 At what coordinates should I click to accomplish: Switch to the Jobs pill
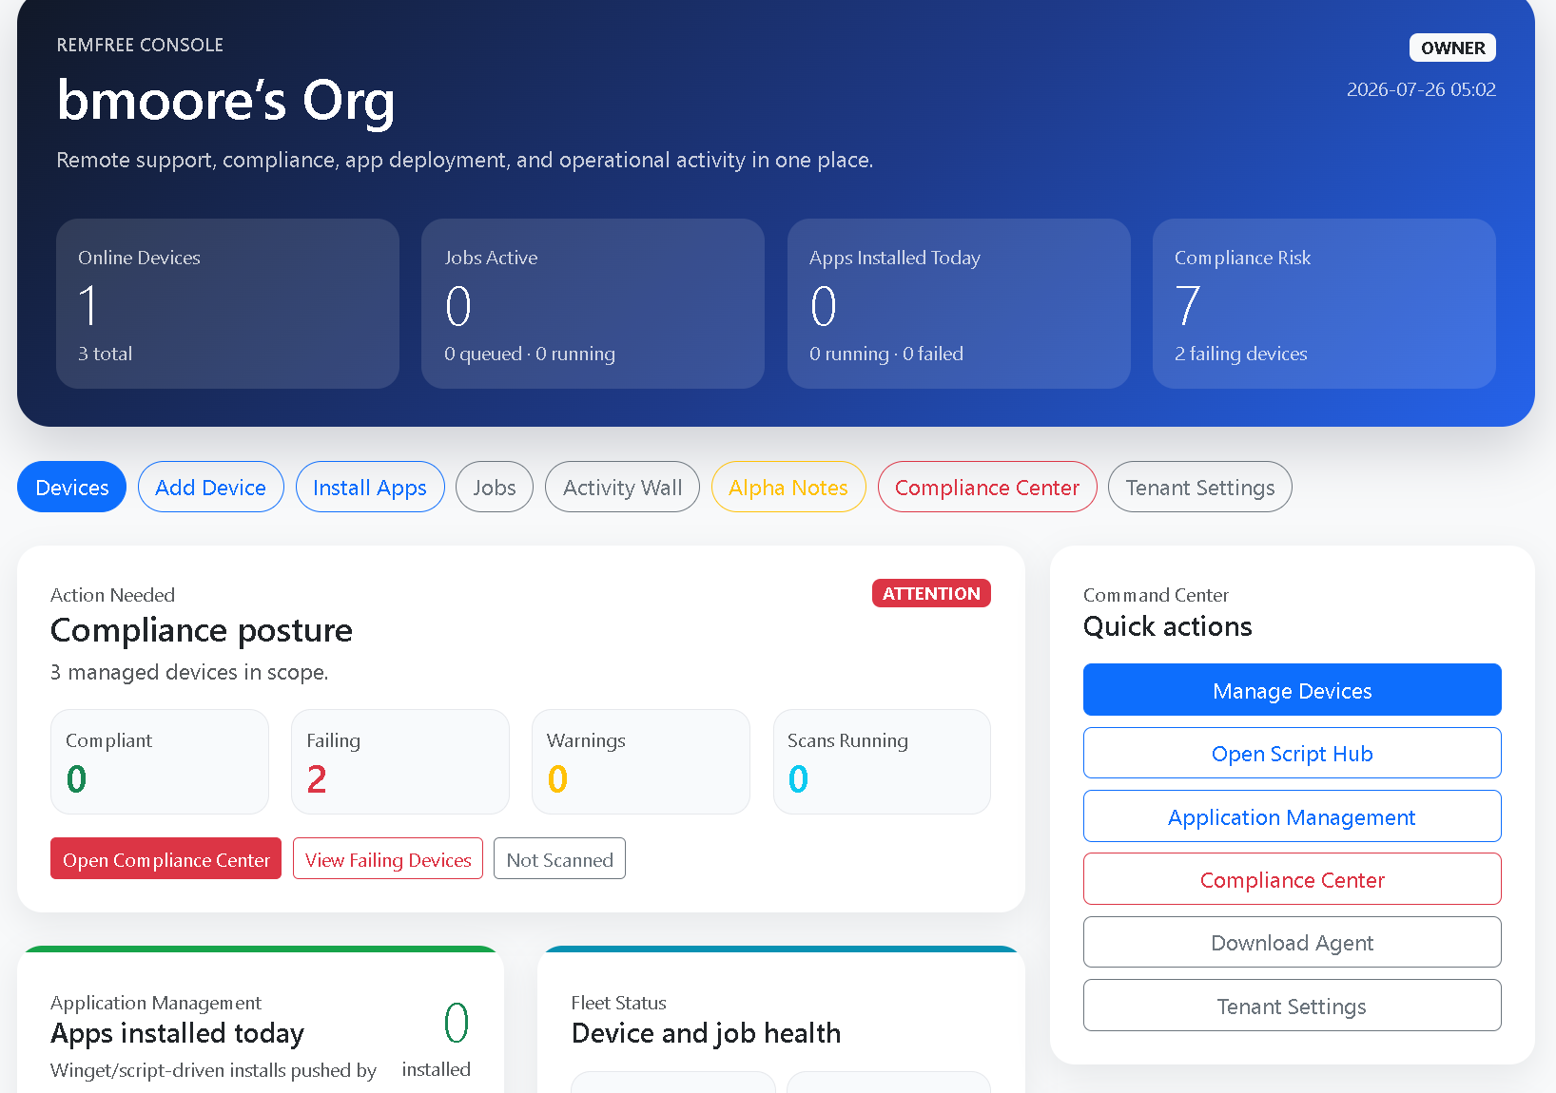coord(495,487)
